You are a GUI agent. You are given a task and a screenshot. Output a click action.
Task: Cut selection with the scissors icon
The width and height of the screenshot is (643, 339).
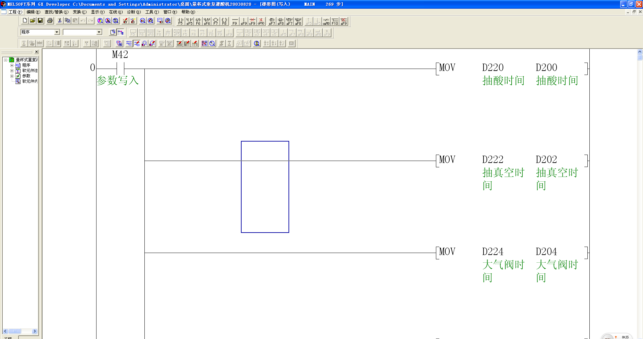tap(60, 21)
